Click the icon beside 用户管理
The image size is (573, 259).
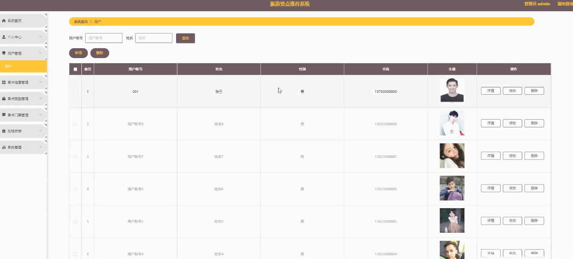(x=4, y=53)
